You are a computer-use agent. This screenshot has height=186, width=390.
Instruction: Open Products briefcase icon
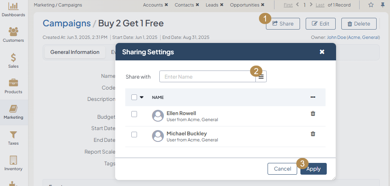click(x=13, y=86)
